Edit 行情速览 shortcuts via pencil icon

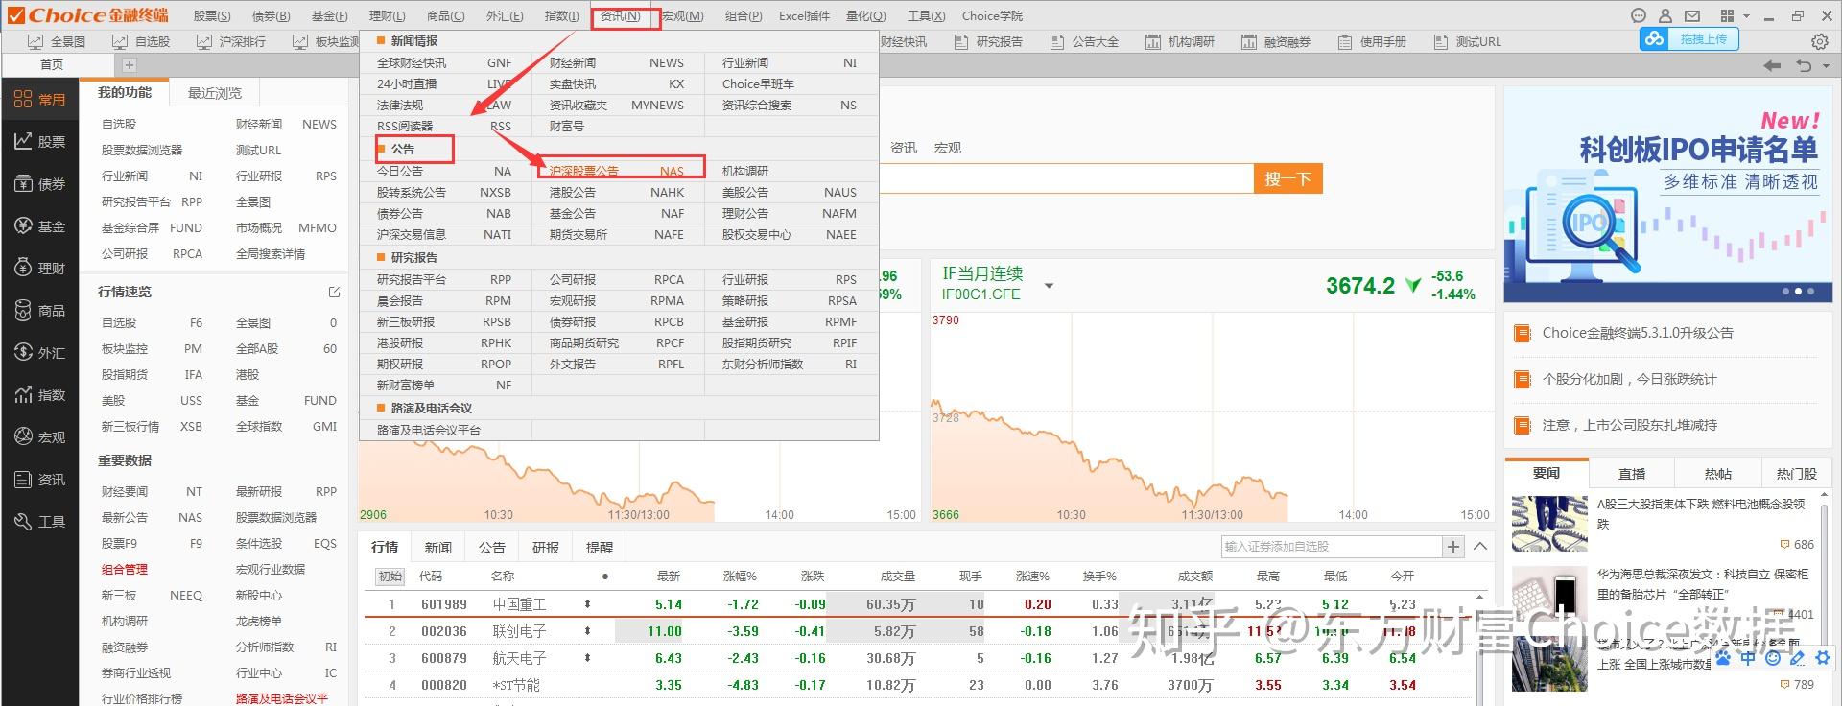click(x=334, y=292)
